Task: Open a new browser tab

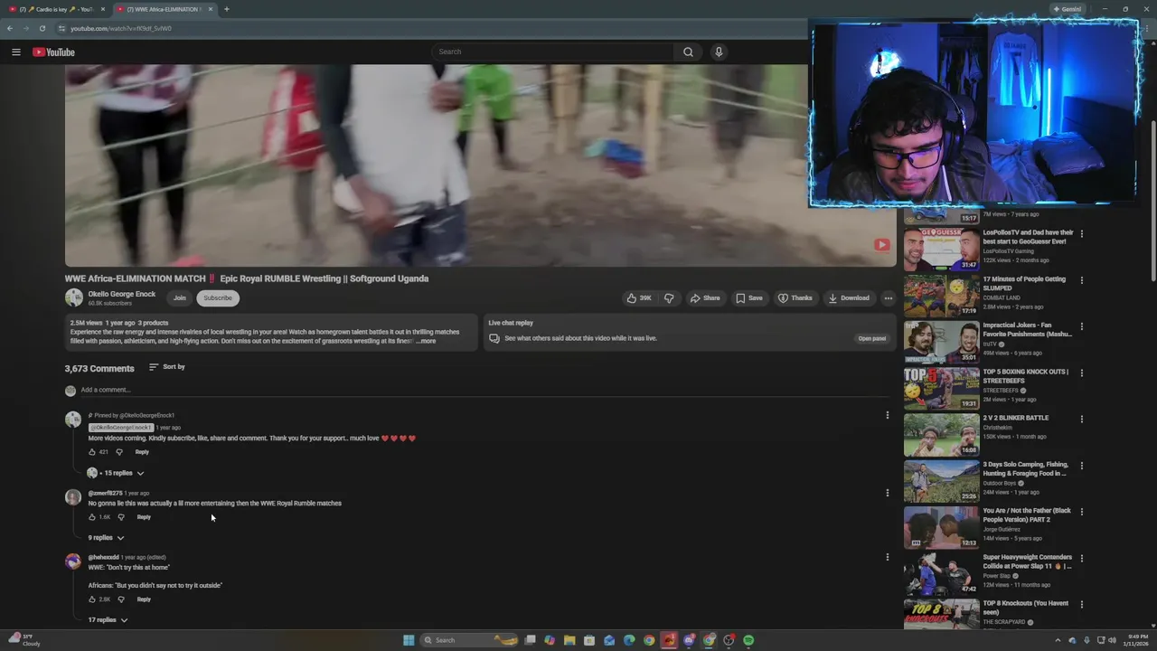Action: click(226, 9)
